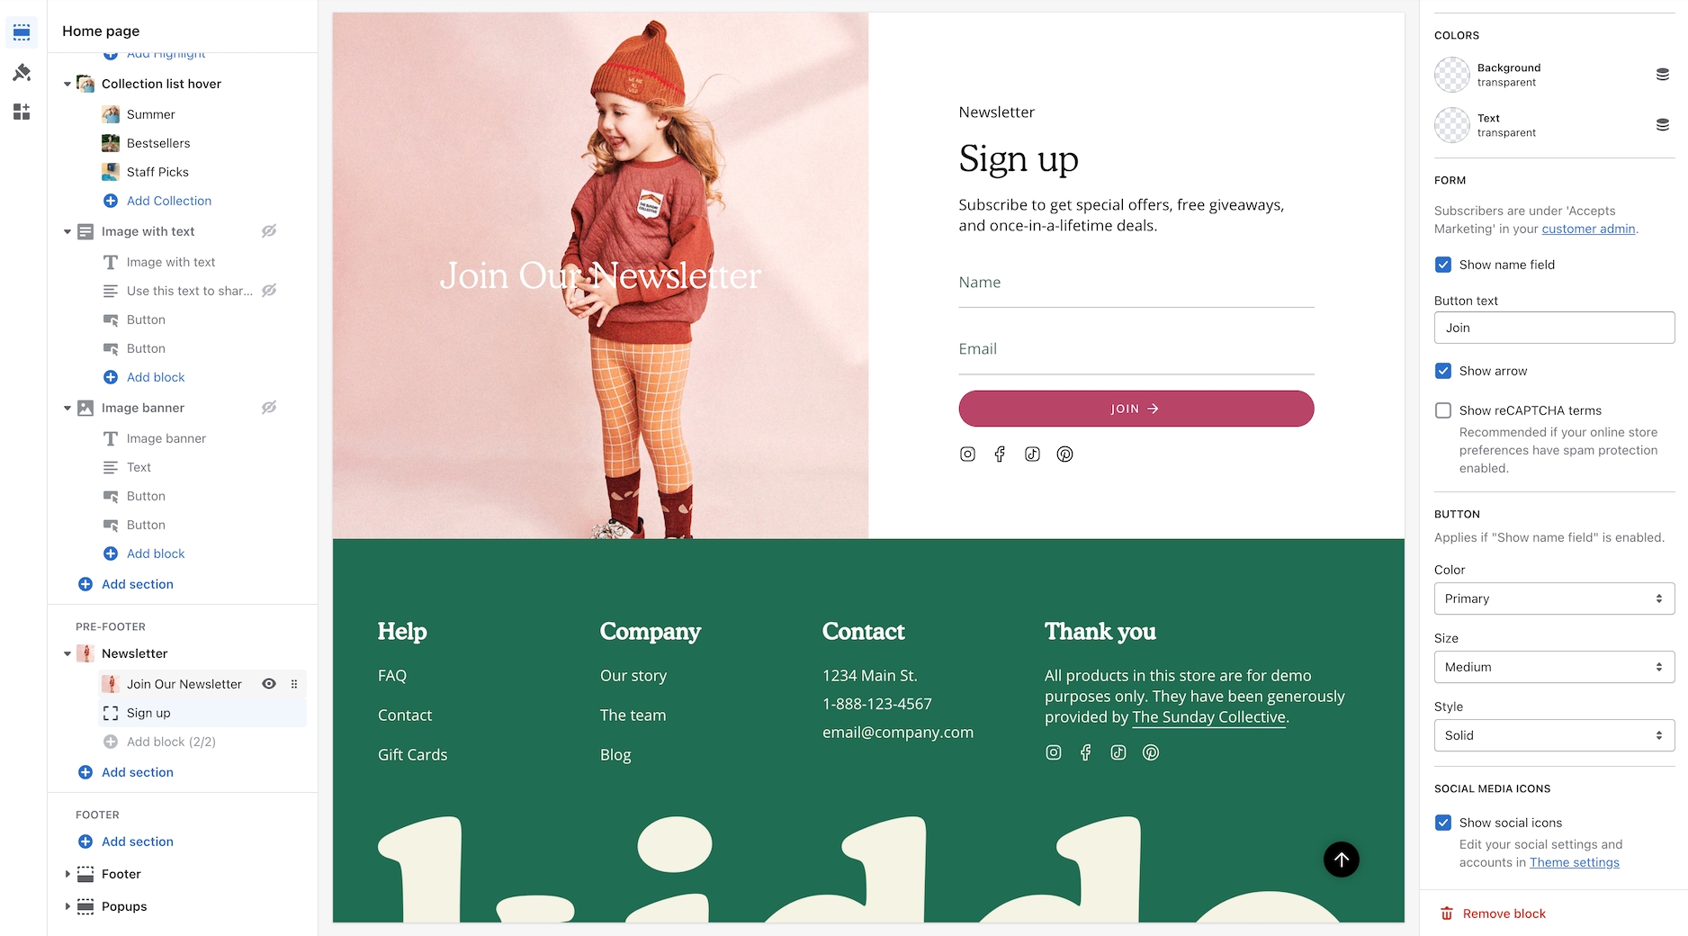This screenshot has width=1688, height=936.
Task: Expand the Footer section
Action: point(67,874)
